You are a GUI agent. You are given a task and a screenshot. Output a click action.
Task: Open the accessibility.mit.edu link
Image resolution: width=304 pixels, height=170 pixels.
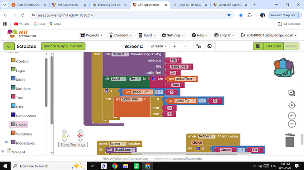[187, 159]
